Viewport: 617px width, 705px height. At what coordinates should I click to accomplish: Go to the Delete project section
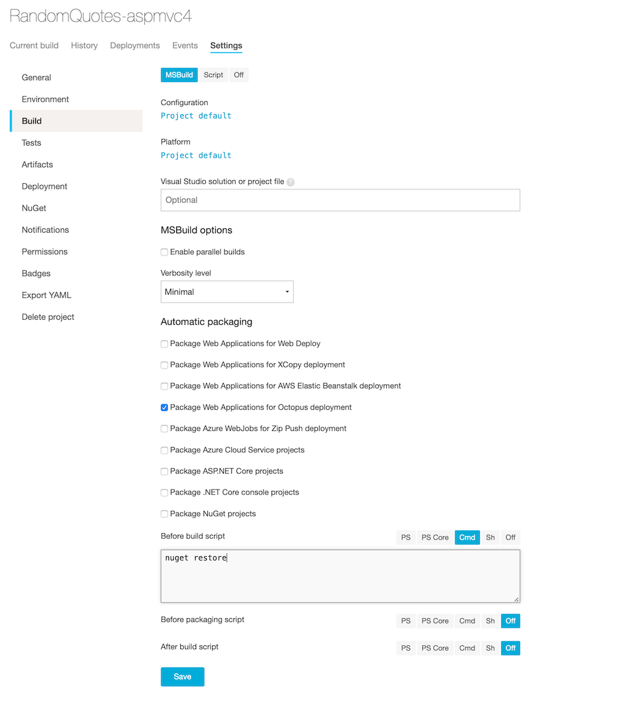point(46,317)
